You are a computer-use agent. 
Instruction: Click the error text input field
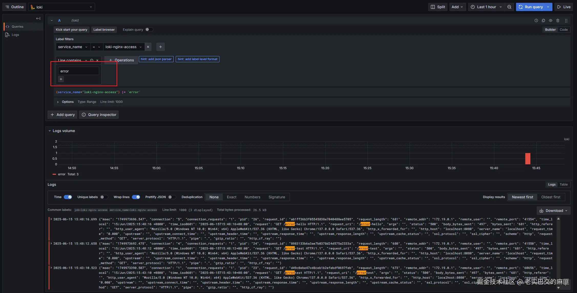(x=78, y=71)
